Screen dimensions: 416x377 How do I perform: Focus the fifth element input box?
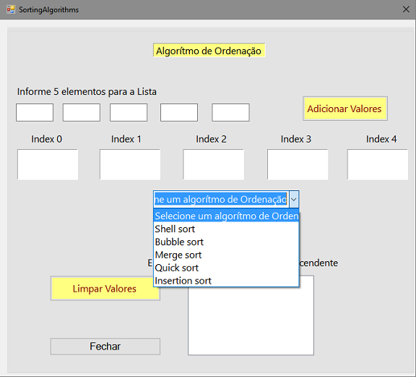230,112
